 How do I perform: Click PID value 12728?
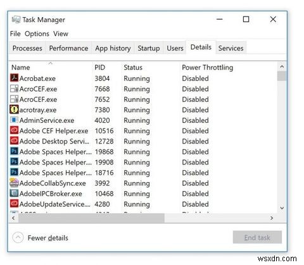(x=104, y=141)
